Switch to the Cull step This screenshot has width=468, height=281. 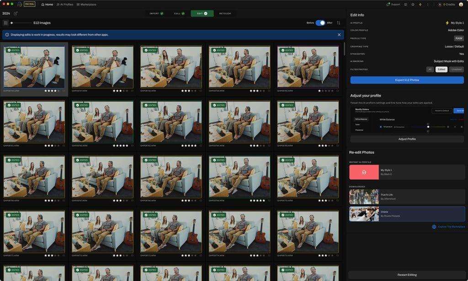[179, 13]
